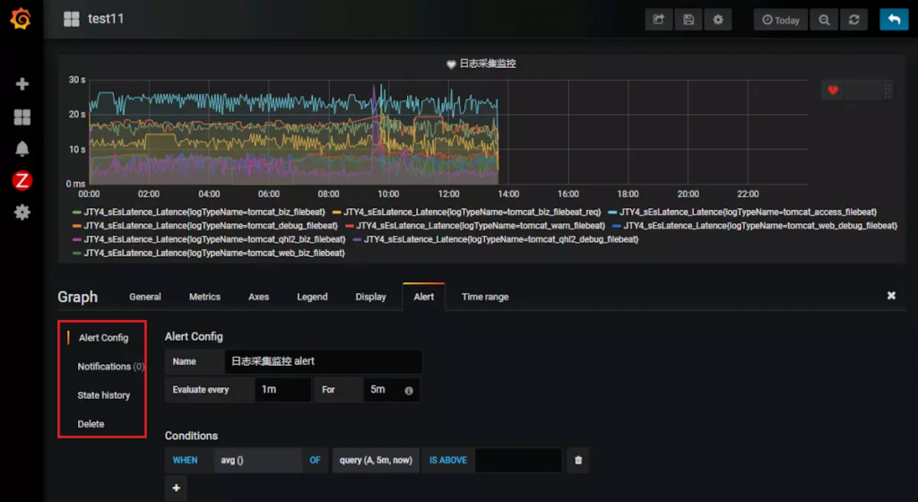Edit the query (A, 5m, now) parameters
The height and width of the screenshot is (502, 918).
(x=376, y=460)
